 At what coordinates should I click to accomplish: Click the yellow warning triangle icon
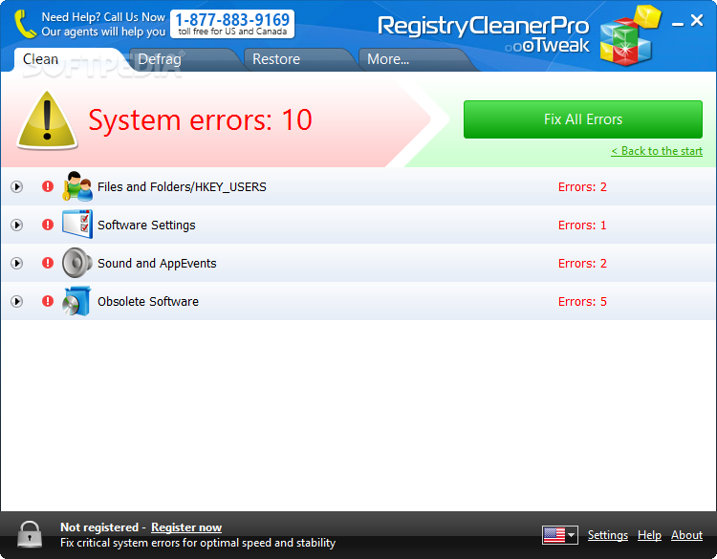[x=47, y=120]
